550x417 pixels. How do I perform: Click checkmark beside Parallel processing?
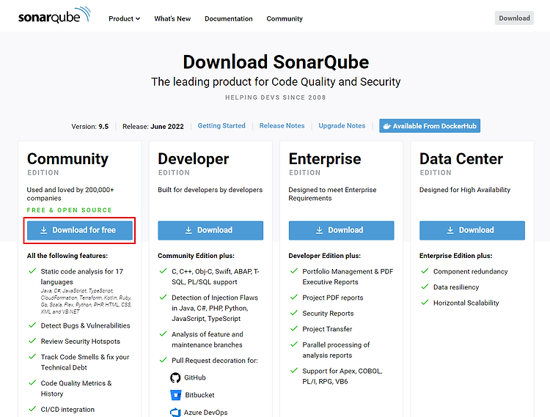(x=294, y=344)
